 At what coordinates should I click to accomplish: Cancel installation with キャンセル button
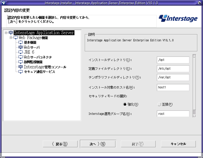point(178,144)
